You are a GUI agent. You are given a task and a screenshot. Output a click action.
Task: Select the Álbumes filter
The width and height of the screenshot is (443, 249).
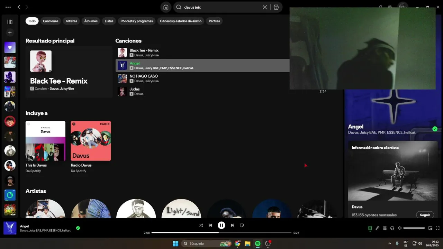[91, 21]
